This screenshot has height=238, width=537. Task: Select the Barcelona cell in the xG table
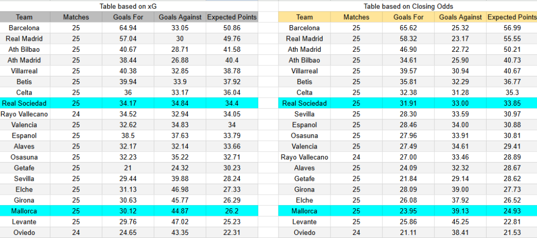click(24, 28)
